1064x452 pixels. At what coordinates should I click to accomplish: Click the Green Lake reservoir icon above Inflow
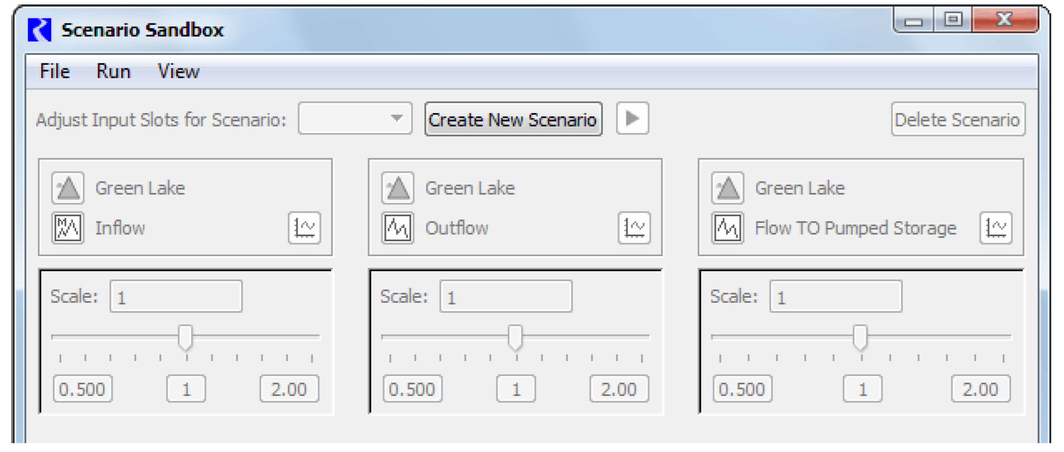[x=68, y=188]
